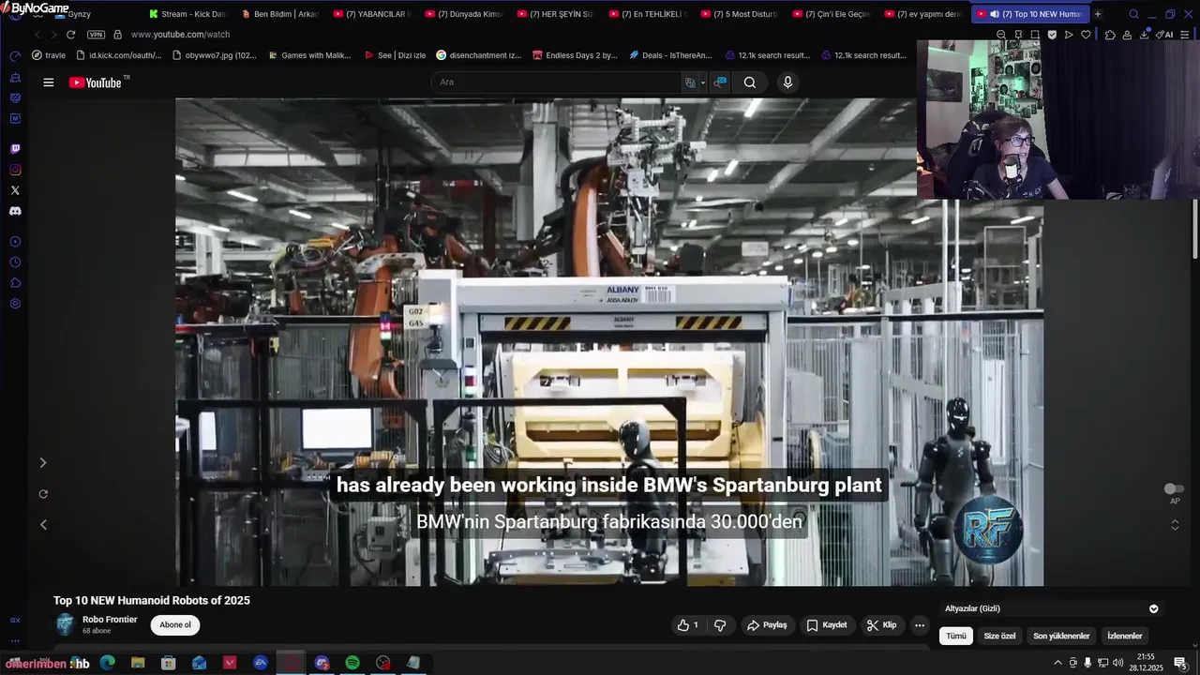
Task: Open File Explorer from the taskbar
Action: pos(138,663)
